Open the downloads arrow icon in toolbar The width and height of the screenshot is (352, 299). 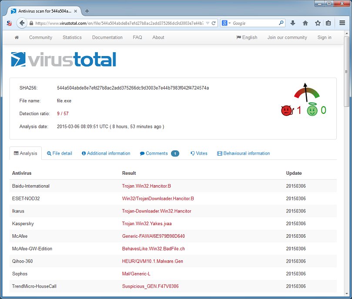[x=293, y=23]
